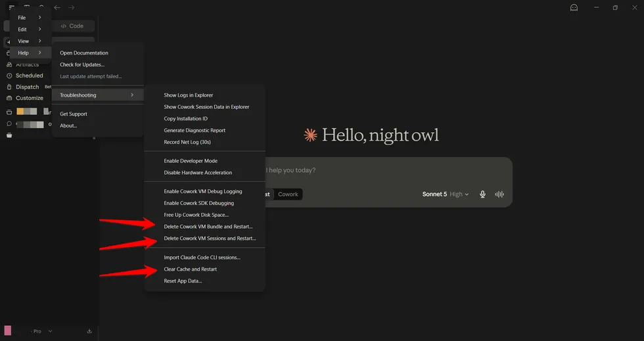644x341 pixels.
Task: Click the download icon at sidebar bottom
Action: click(x=89, y=331)
